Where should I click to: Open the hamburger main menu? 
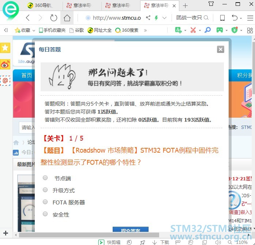click(x=250, y=18)
